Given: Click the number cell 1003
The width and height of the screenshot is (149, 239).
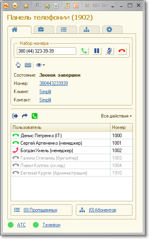Looking at the screenshot, I should click(x=121, y=158).
